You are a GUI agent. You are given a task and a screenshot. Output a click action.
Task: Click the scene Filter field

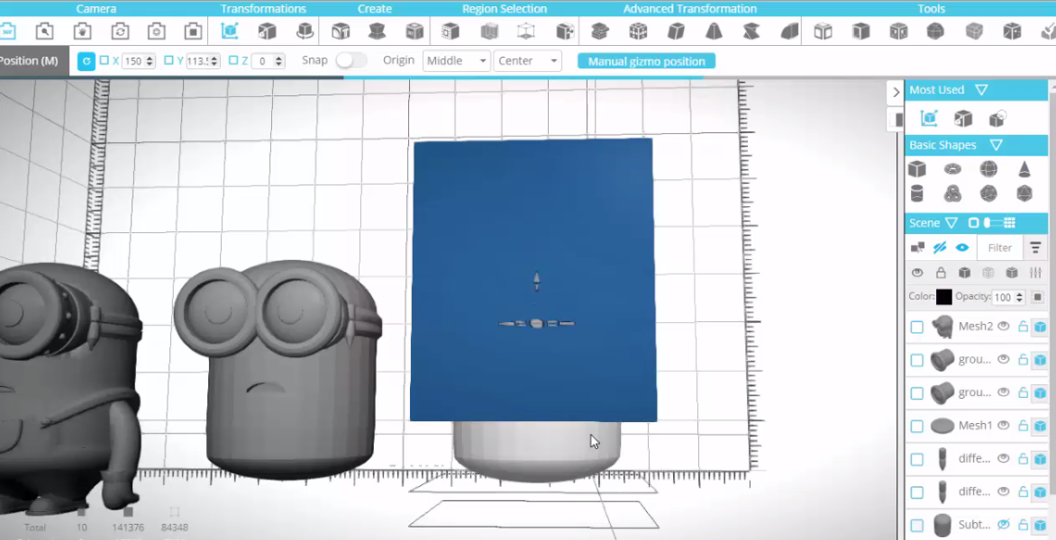pyautogui.click(x=1000, y=247)
